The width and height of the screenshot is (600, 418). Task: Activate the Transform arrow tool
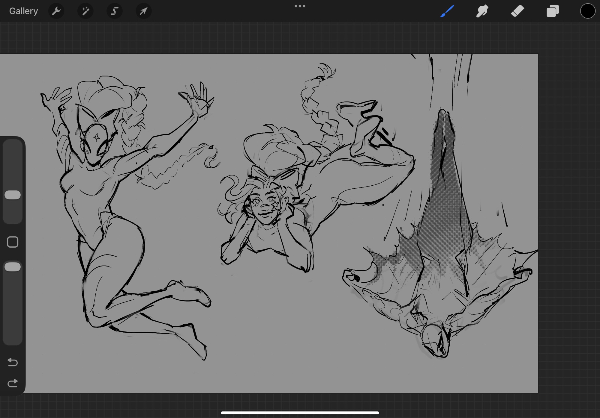click(x=143, y=11)
